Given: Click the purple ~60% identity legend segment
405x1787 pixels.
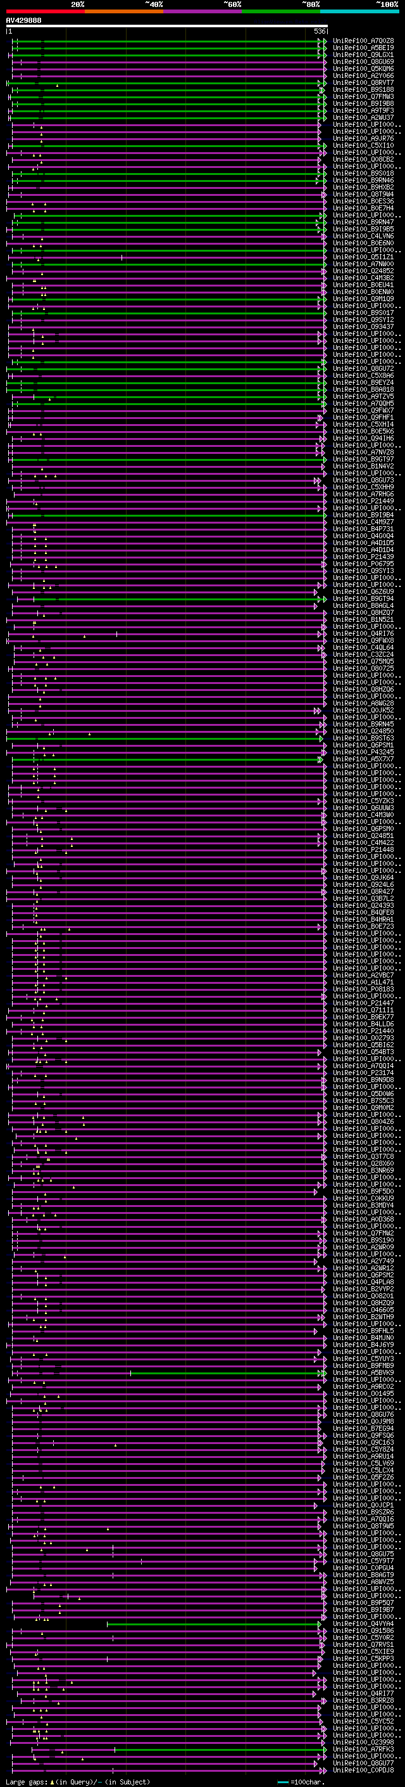Looking at the screenshot, I should [203, 11].
